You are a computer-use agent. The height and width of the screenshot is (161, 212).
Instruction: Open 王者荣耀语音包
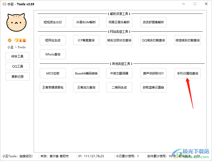pos(53,87)
